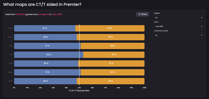Click Anubis orange 53% T bar
The height and width of the screenshot is (99, 209).
coord(110,28)
